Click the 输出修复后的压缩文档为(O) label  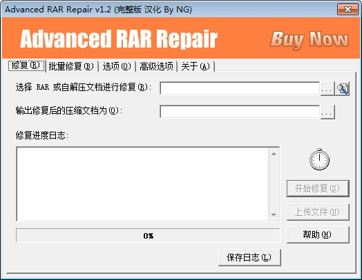(69, 110)
